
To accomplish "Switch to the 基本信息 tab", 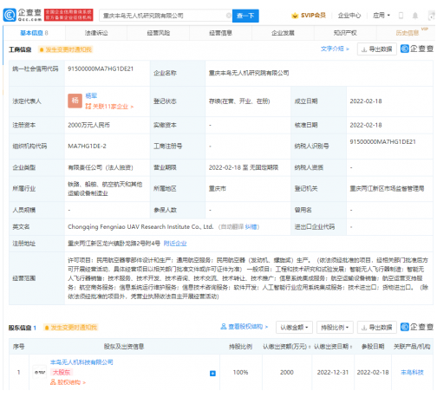I will [34, 33].
